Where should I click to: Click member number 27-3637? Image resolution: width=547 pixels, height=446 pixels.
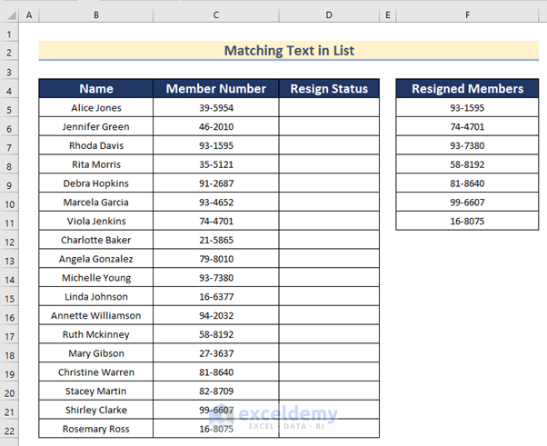coord(216,353)
